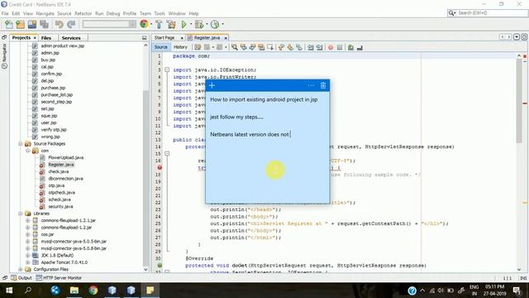The height and width of the screenshot is (298, 529).
Task: Expand the Configuration Files node
Action: [21, 269]
